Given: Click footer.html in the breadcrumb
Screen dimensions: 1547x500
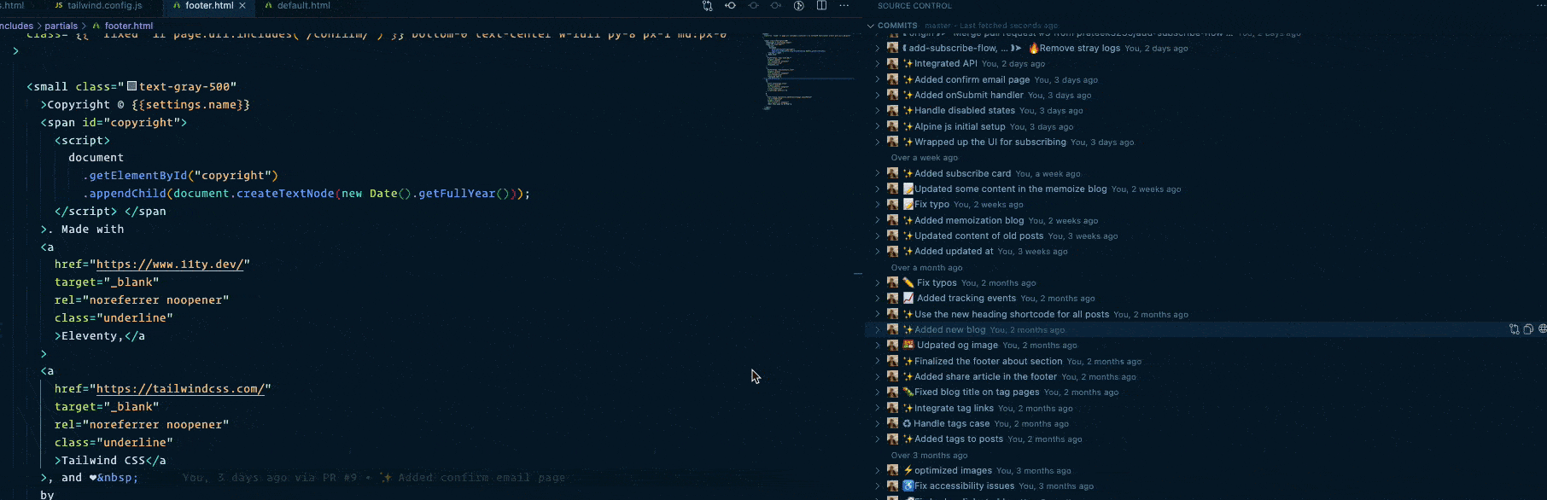Looking at the screenshot, I should 128,26.
